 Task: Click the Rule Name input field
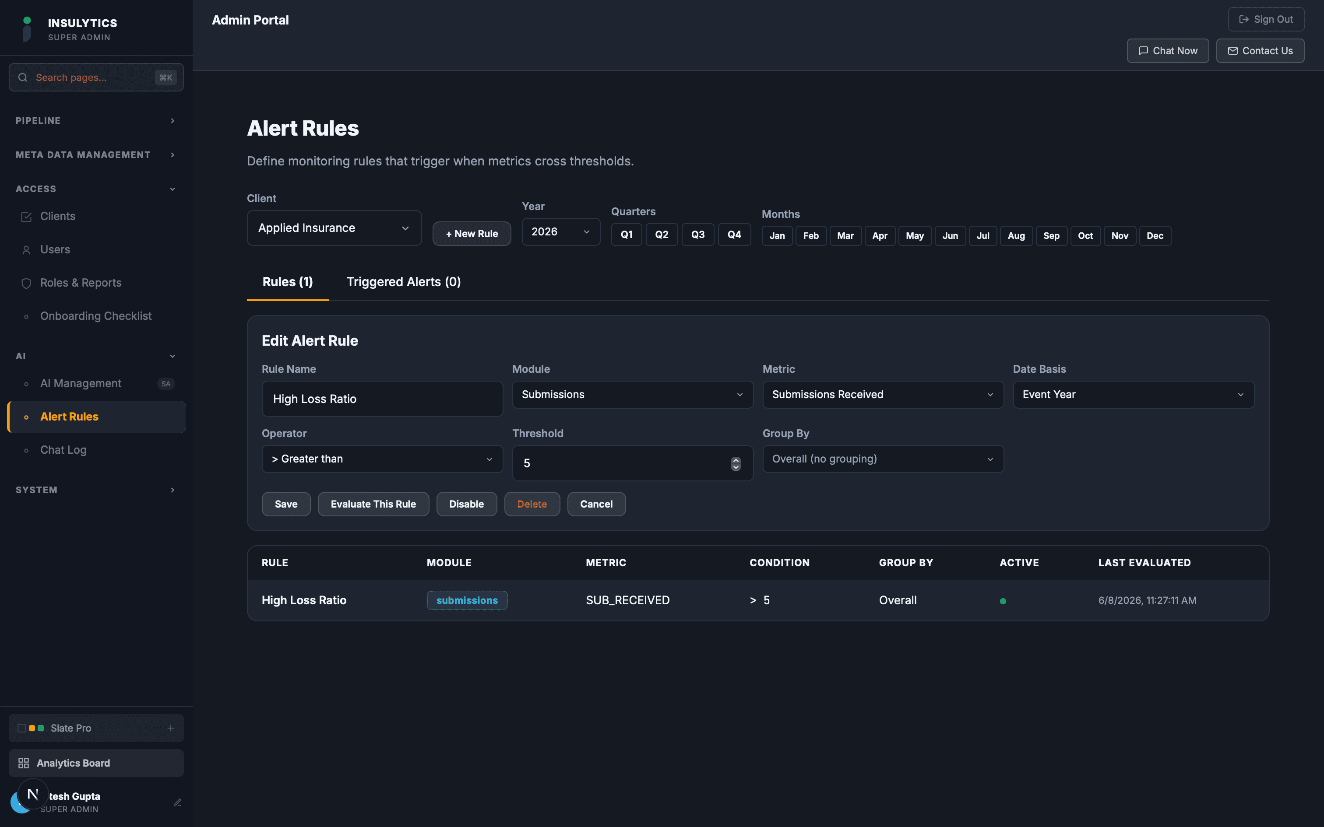point(382,399)
